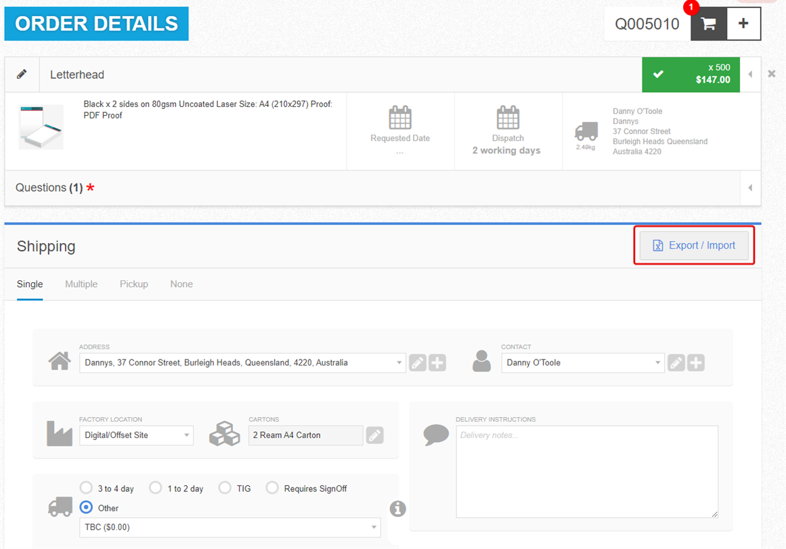The image size is (786, 549).
Task: Open the Contact dropdown showing Danny O'Toole
Action: coord(583,363)
